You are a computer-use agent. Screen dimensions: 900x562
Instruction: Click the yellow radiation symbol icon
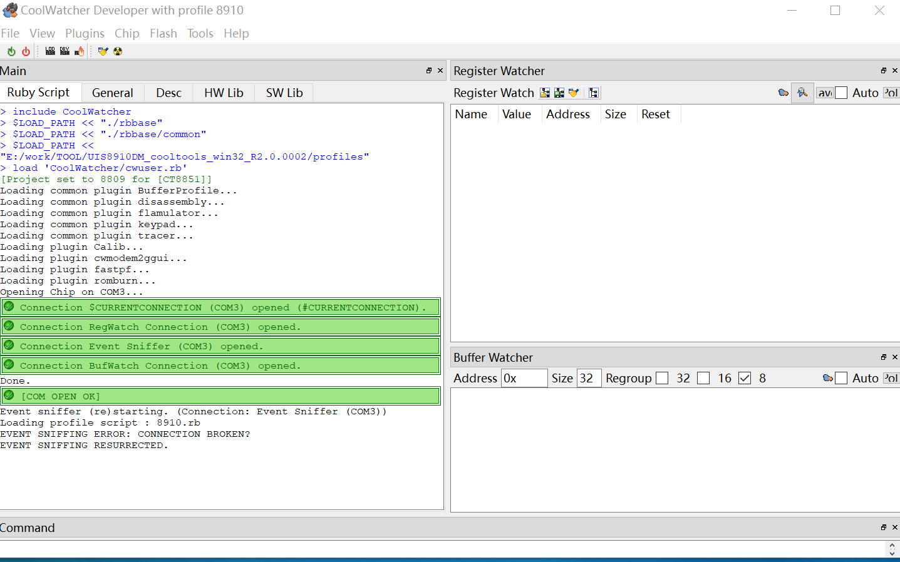click(x=118, y=51)
